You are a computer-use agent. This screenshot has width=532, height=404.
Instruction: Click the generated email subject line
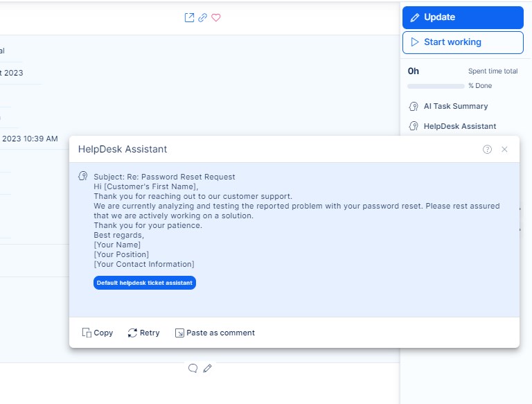pyautogui.click(x=164, y=177)
